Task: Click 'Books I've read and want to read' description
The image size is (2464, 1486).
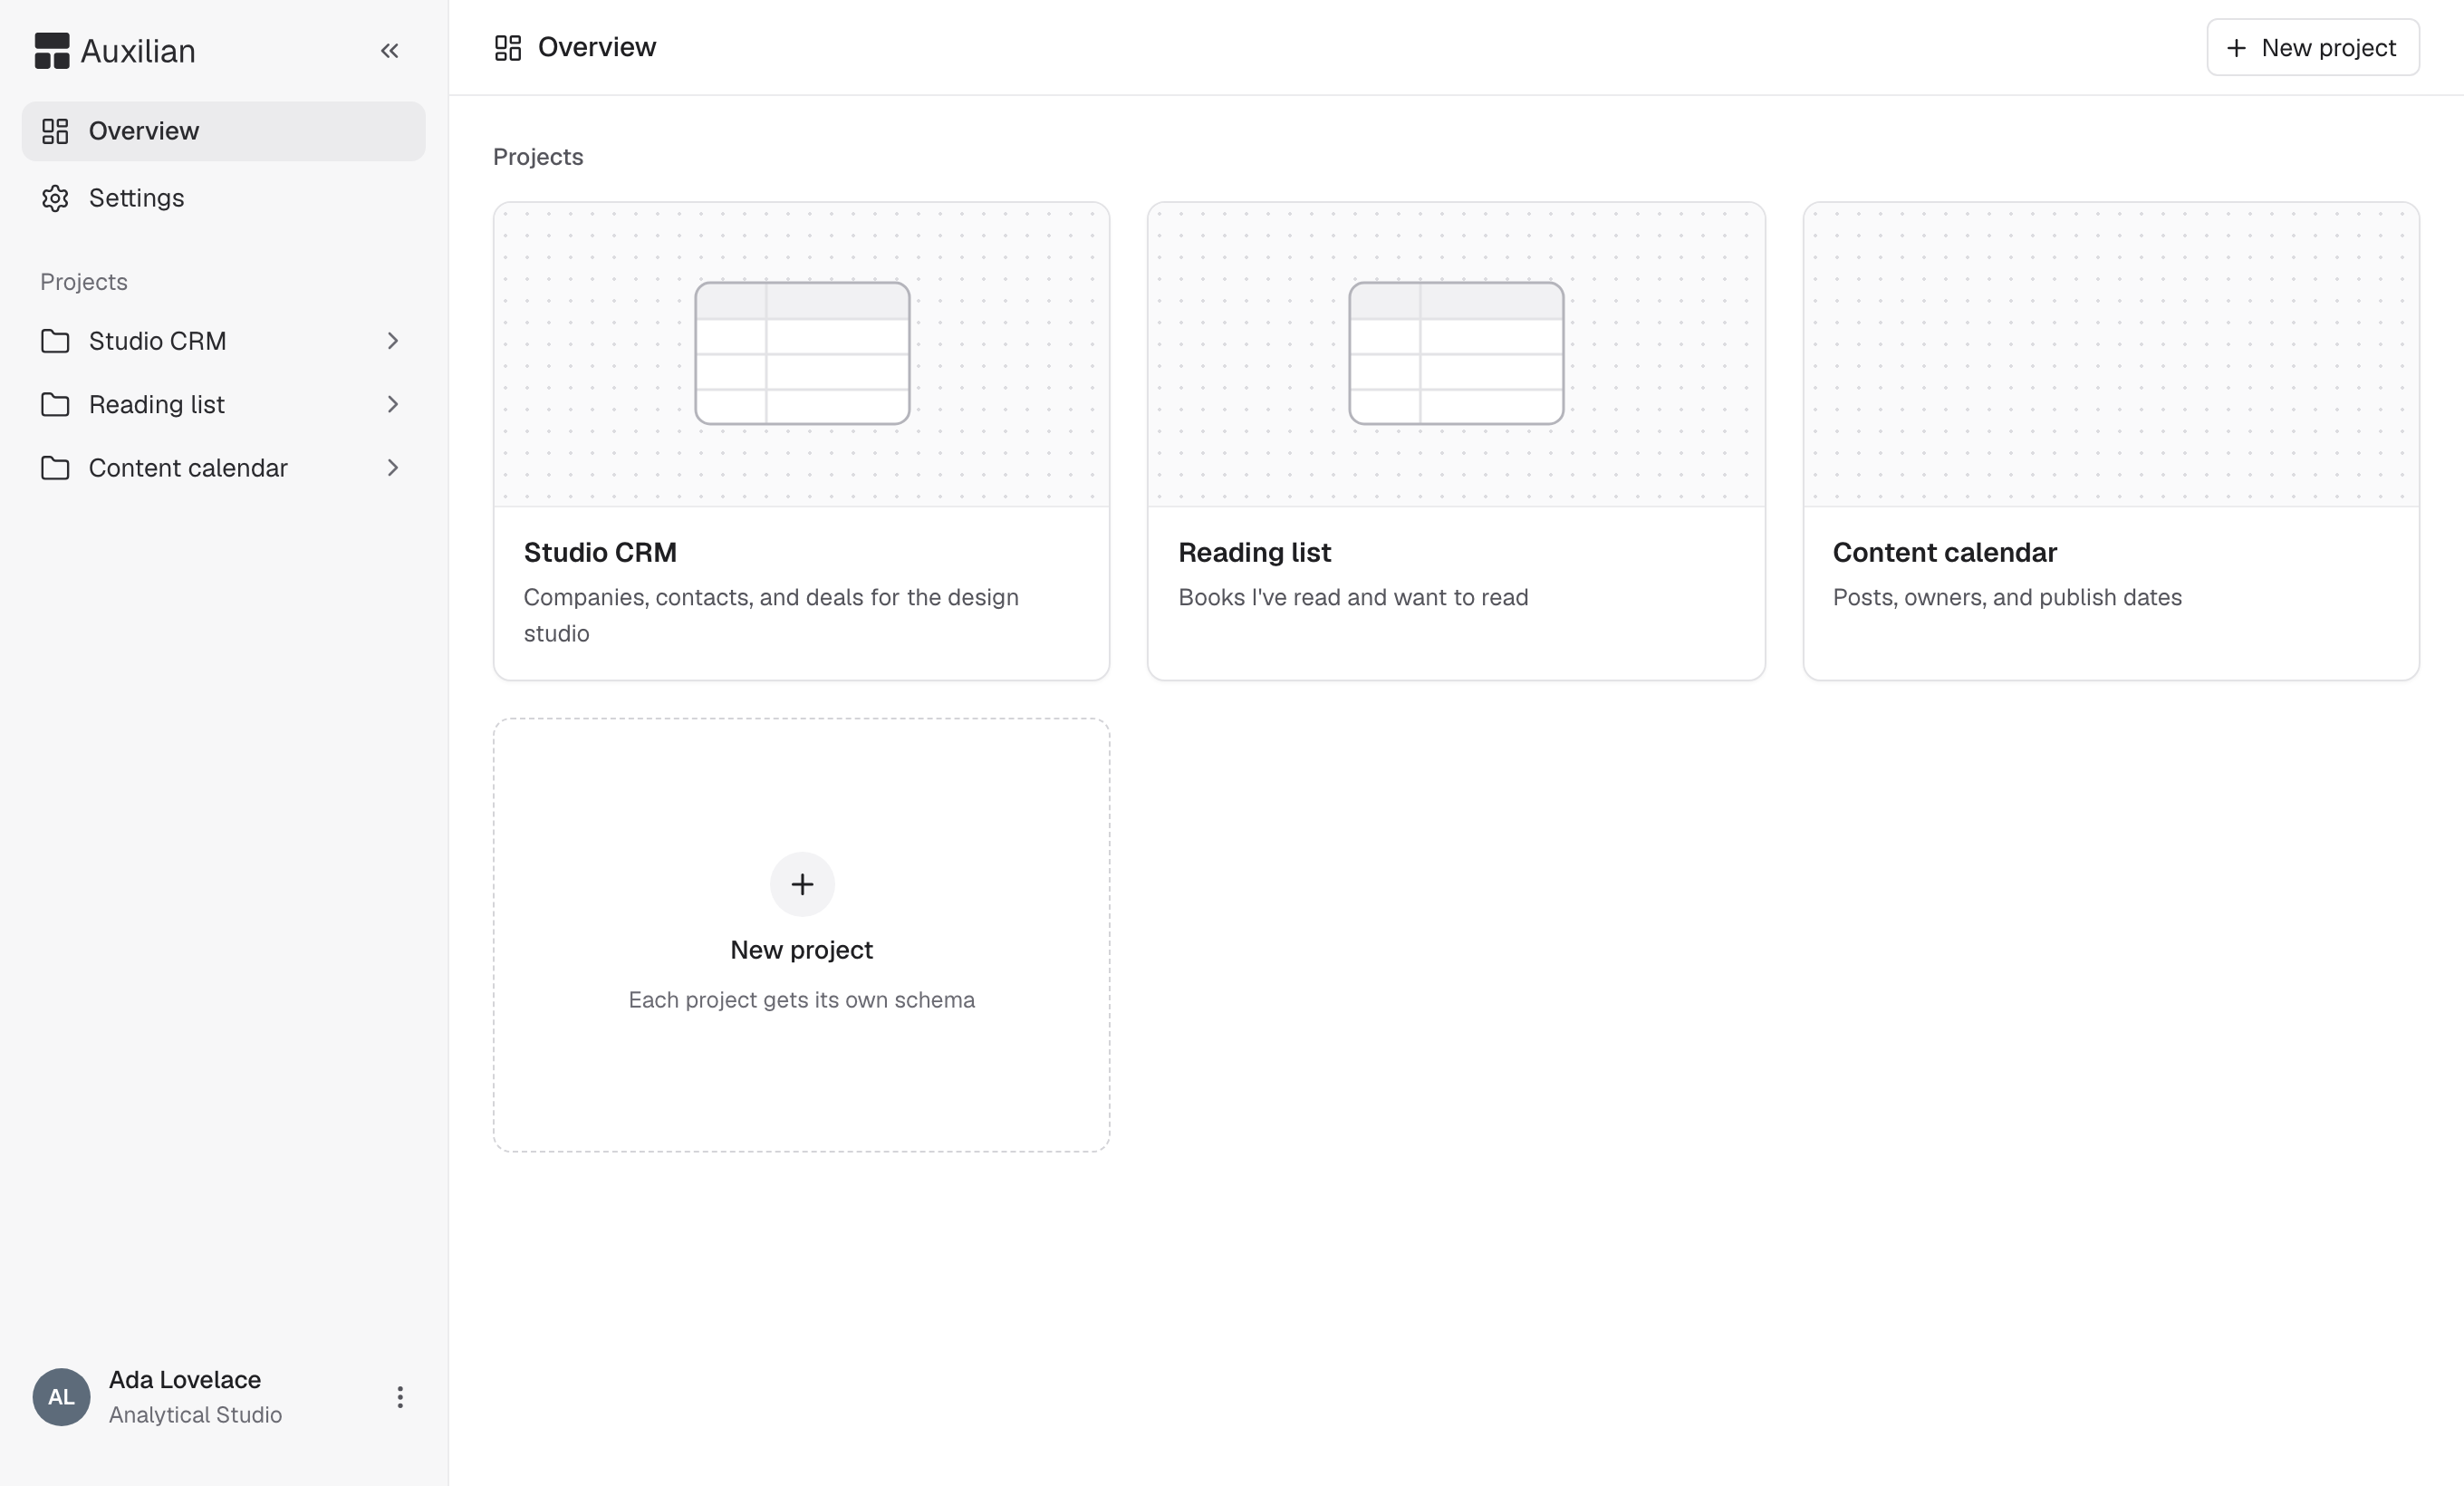Action: coord(1353,597)
